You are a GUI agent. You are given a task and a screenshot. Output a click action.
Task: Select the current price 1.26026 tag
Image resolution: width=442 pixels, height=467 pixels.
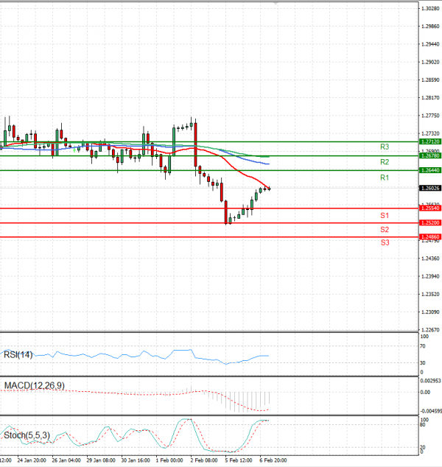[x=430, y=189]
